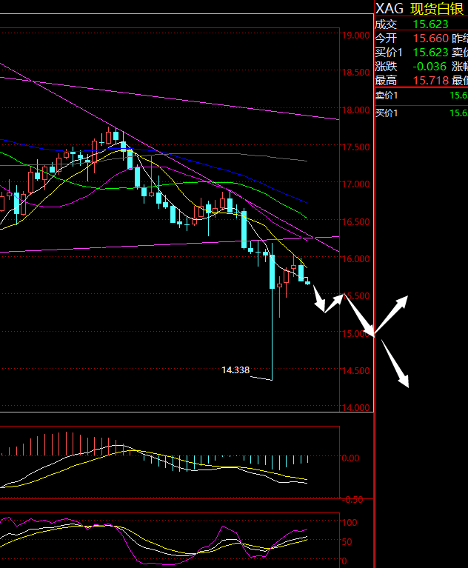Click the 涨跌 label in quote panel
468x568 pixels.
386,67
